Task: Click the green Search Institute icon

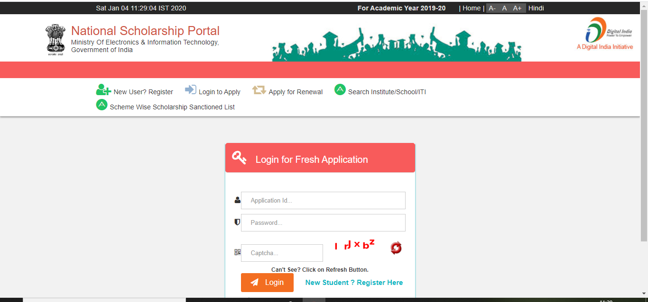Action: [x=340, y=89]
